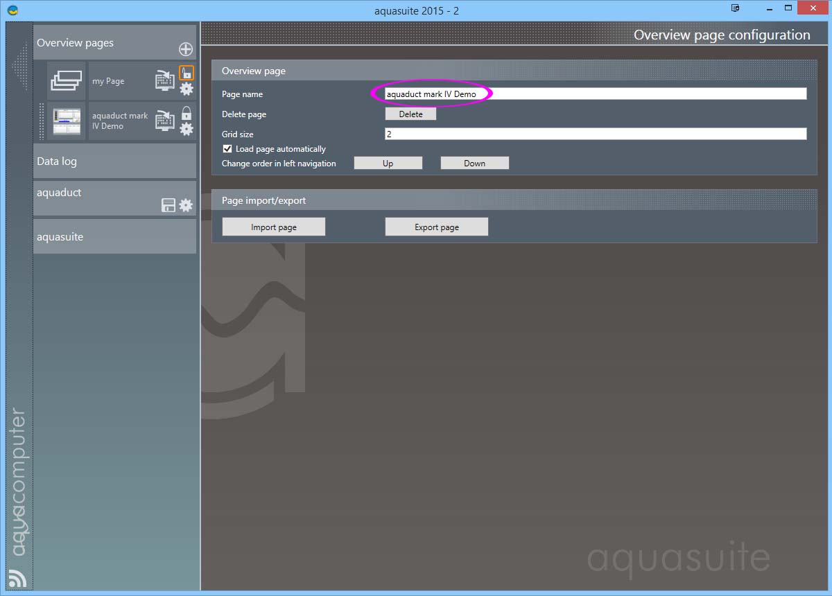This screenshot has width=832, height=596.
Task: Click the dotted grip handle beside aquaduct thumbnail
Action: coord(41,121)
